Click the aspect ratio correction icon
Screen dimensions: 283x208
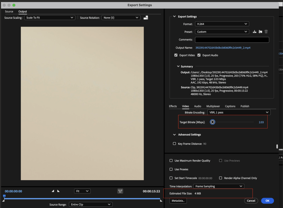[120, 191]
